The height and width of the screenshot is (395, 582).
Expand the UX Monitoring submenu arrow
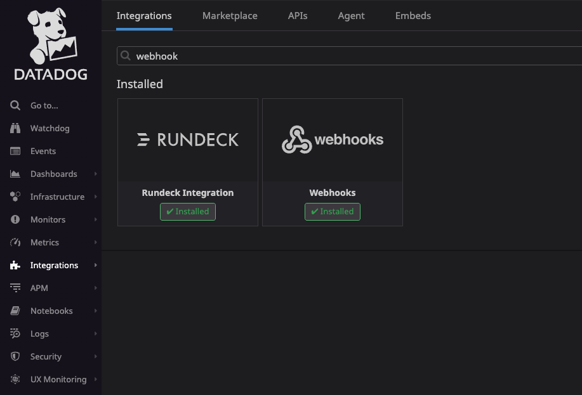pos(95,379)
